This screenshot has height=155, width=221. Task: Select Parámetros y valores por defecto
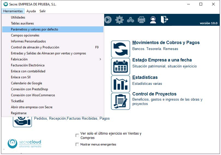pyautogui.click(x=34, y=29)
